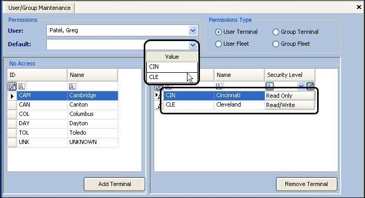Open the User dropdown list

[193, 31]
